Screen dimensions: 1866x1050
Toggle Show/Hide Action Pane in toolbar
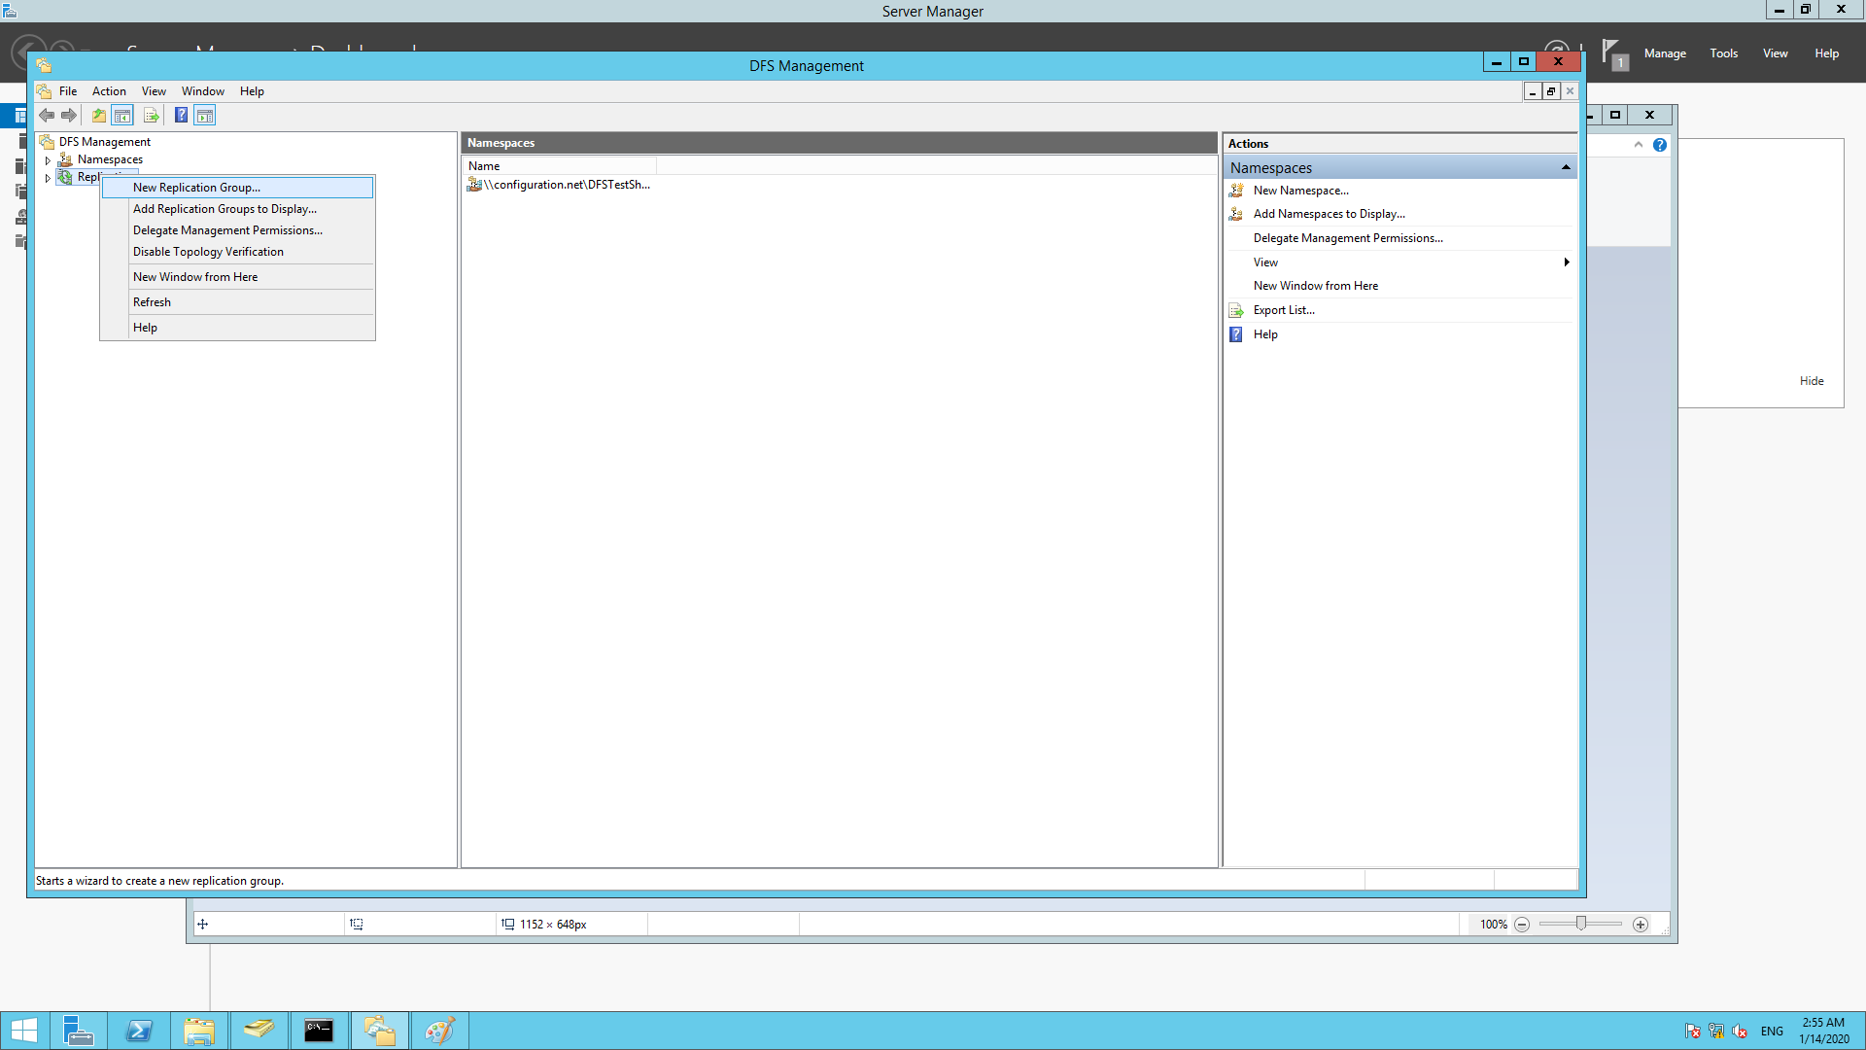[x=204, y=115]
